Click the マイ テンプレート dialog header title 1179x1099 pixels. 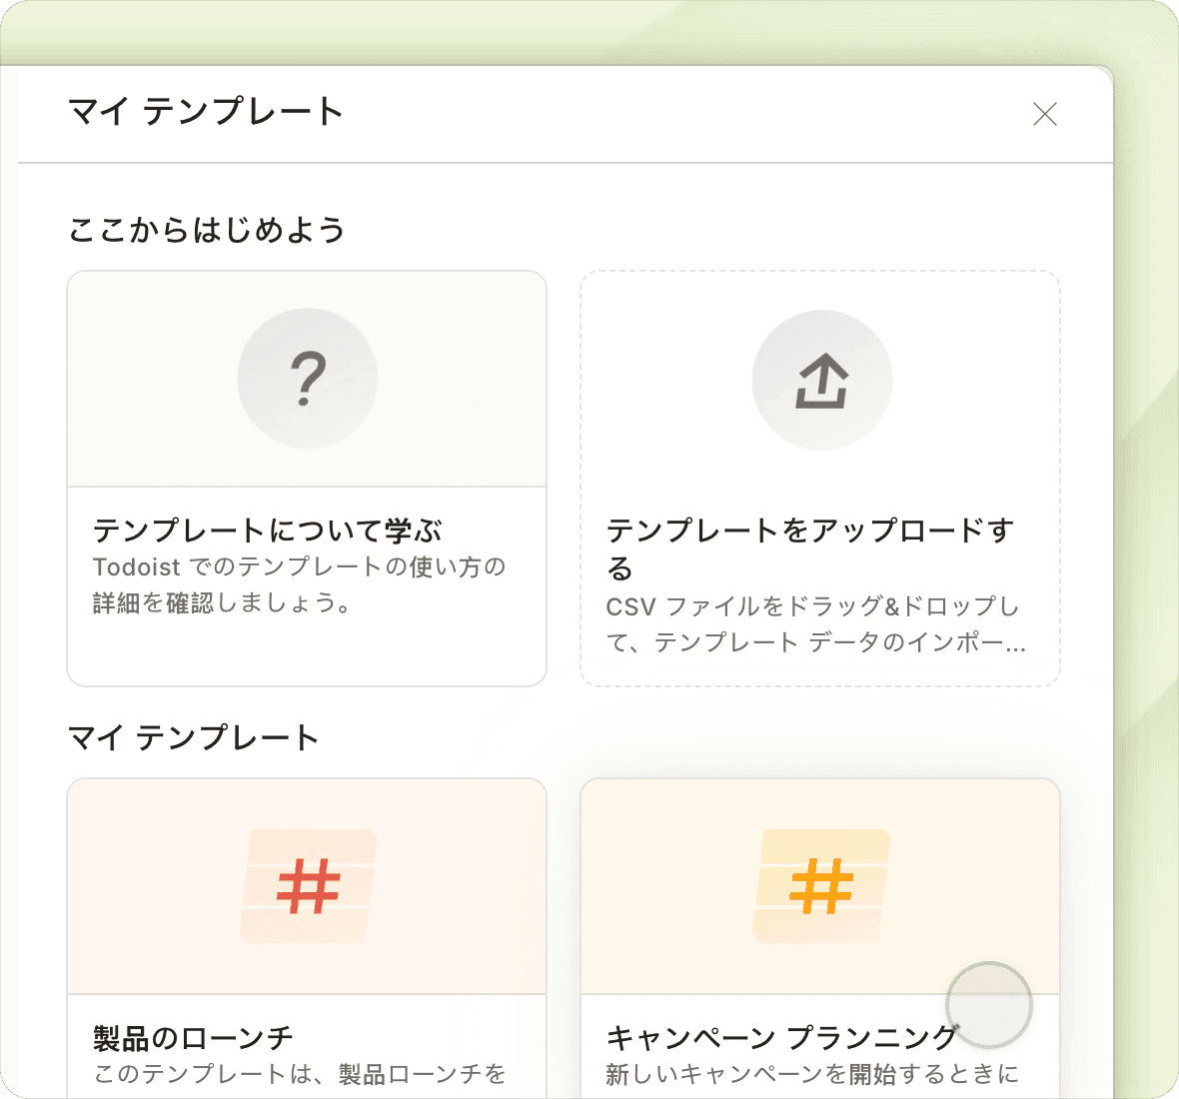pos(205,111)
